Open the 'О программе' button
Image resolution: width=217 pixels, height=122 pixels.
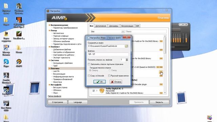[58, 102]
